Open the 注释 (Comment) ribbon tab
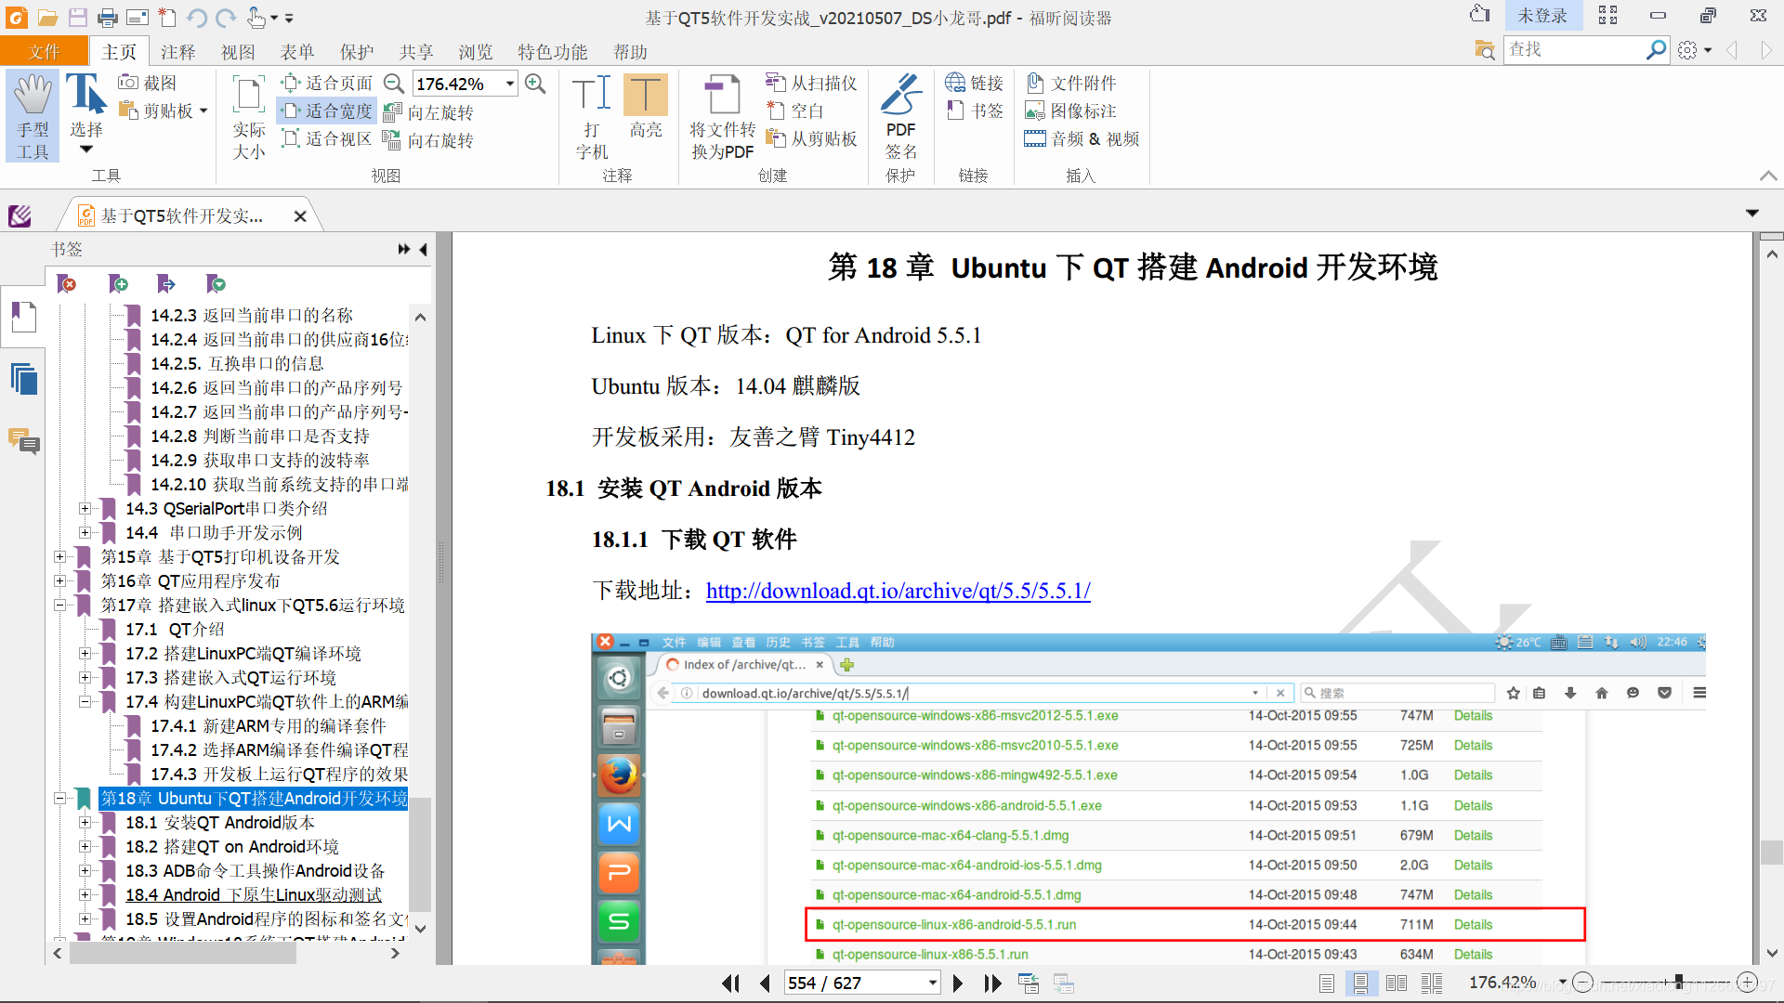The height and width of the screenshot is (1003, 1784). pyautogui.click(x=177, y=52)
